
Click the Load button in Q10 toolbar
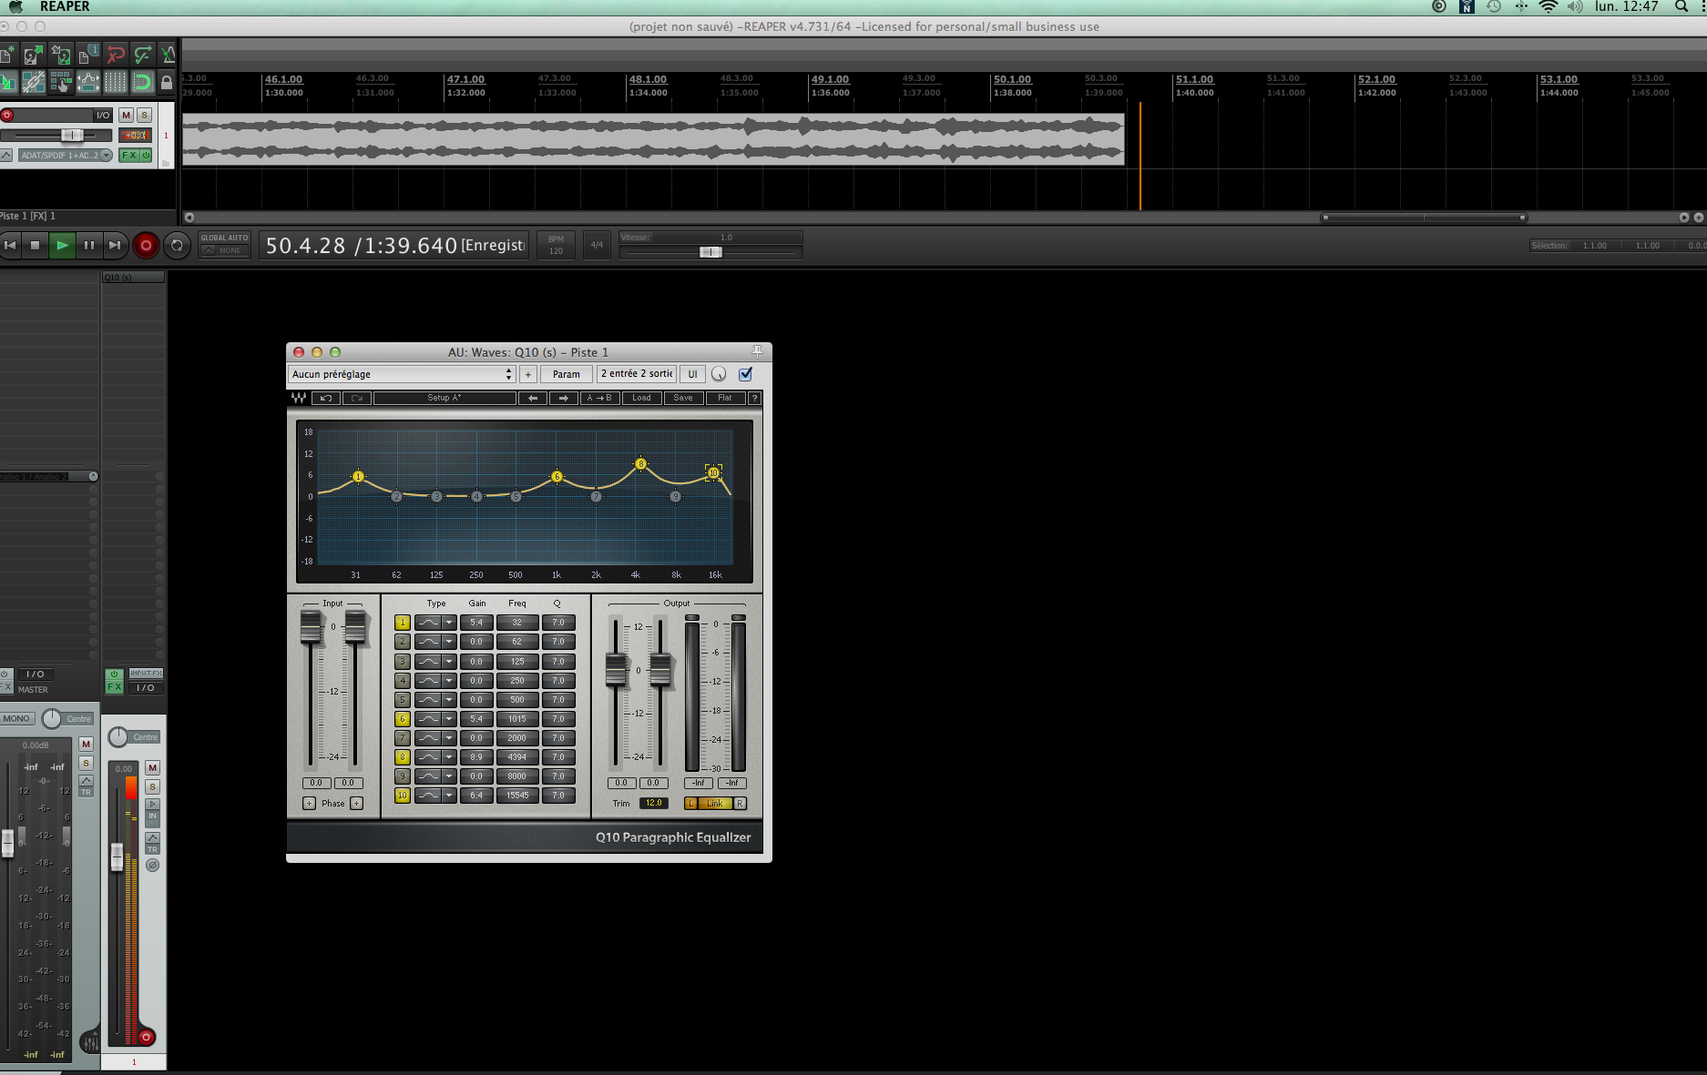642,398
